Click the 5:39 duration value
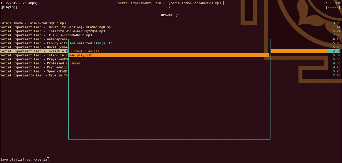Image resolution: width=342 pixels, height=163 pixels. point(337,55)
